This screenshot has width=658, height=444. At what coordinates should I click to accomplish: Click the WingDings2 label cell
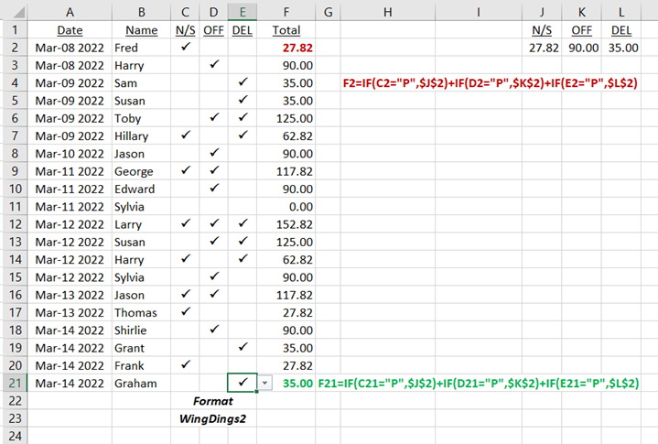[213, 419]
